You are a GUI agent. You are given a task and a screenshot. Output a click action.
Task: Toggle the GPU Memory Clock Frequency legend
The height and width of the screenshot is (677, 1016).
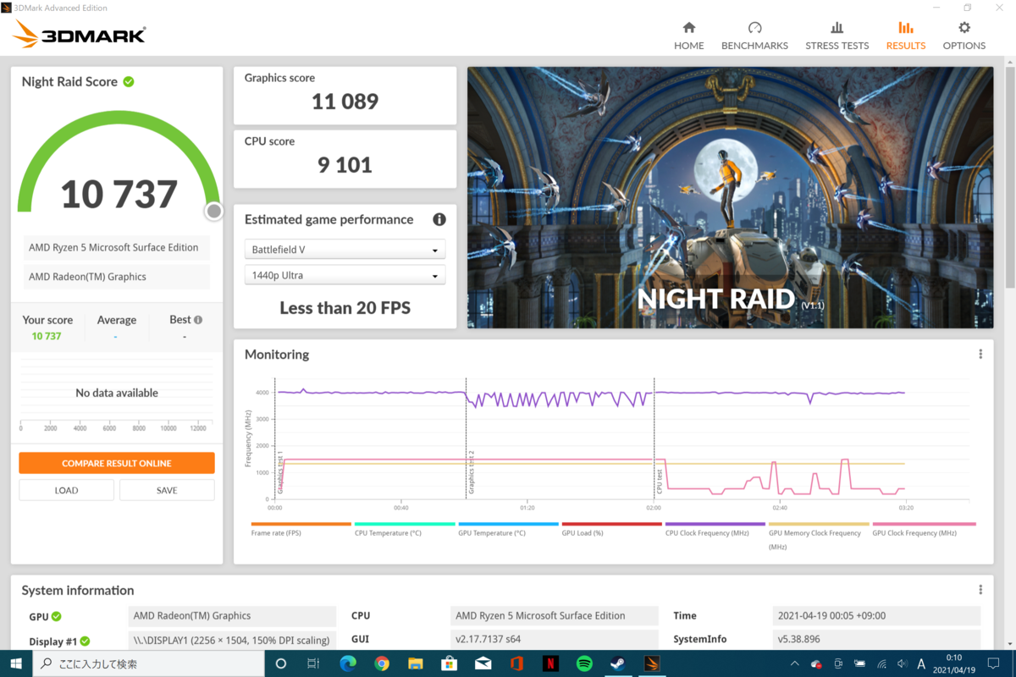(x=819, y=536)
